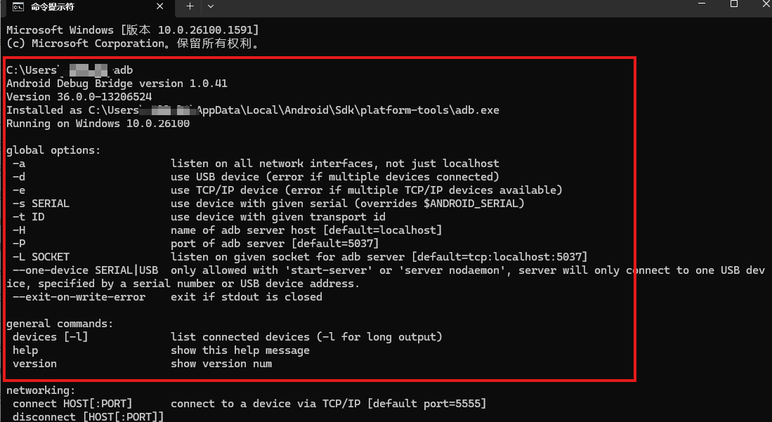
Task: Click the 'adb' command on the prompt line
Action: pos(123,70)
